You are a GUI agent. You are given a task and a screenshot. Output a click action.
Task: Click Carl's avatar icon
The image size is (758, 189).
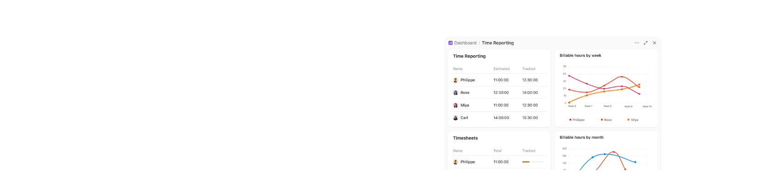[455, 118]
